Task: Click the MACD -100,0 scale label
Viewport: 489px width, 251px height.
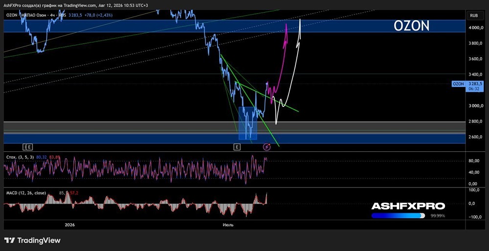Action: pyautogui.click(x=476, y=217)
